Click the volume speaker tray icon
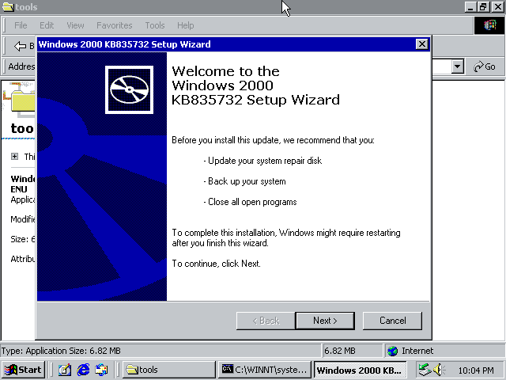The width and height of the screenshot is (506, 380). [x=438, y=370]
